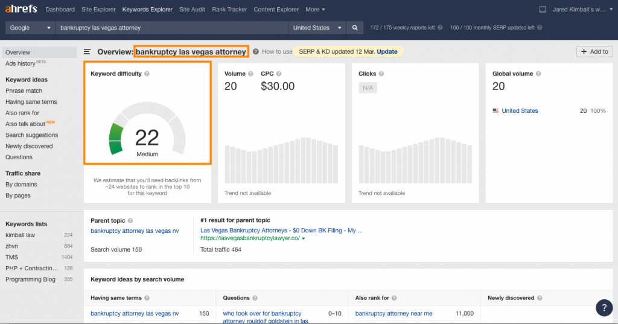Open Jared Kimball's workspace account menu
Screen dimensions: 618x324
coord(582,10)
